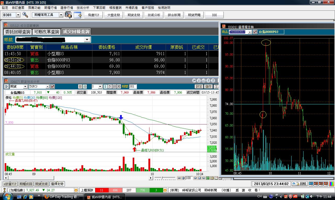Toggle the checkbox next to TXFC3 selector
Screen dimensions: 335x200
(53, 87)
